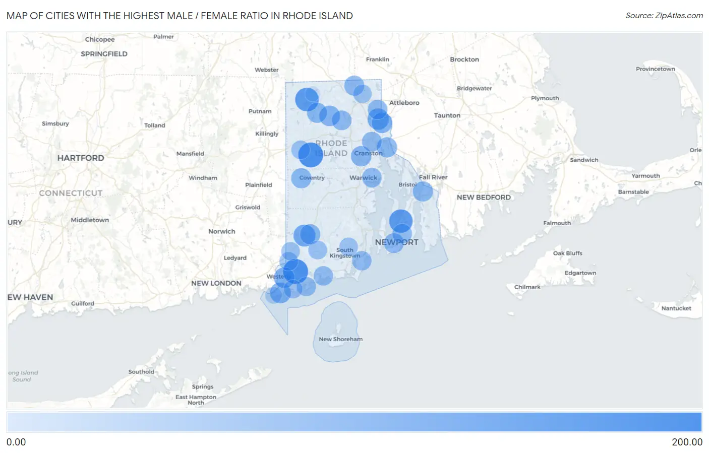The image size is (709, 453).
Task: Click the Chicopee label
Action: 100,39
